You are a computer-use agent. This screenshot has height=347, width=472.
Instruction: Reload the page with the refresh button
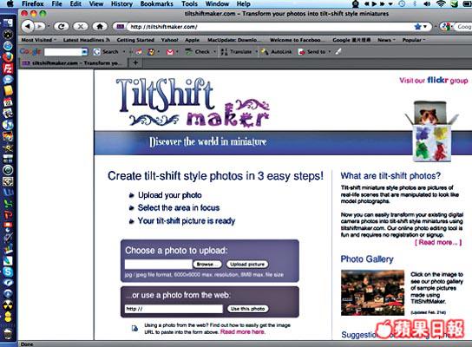pyautogui.click(x=61, y=27)
